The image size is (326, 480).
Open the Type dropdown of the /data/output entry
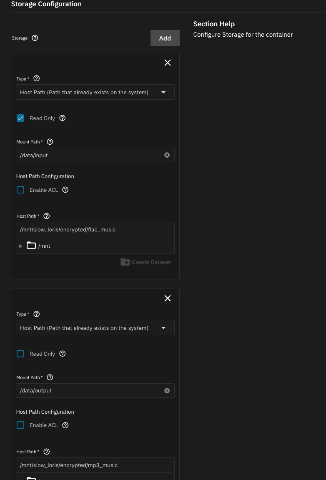tap(95, 328)
